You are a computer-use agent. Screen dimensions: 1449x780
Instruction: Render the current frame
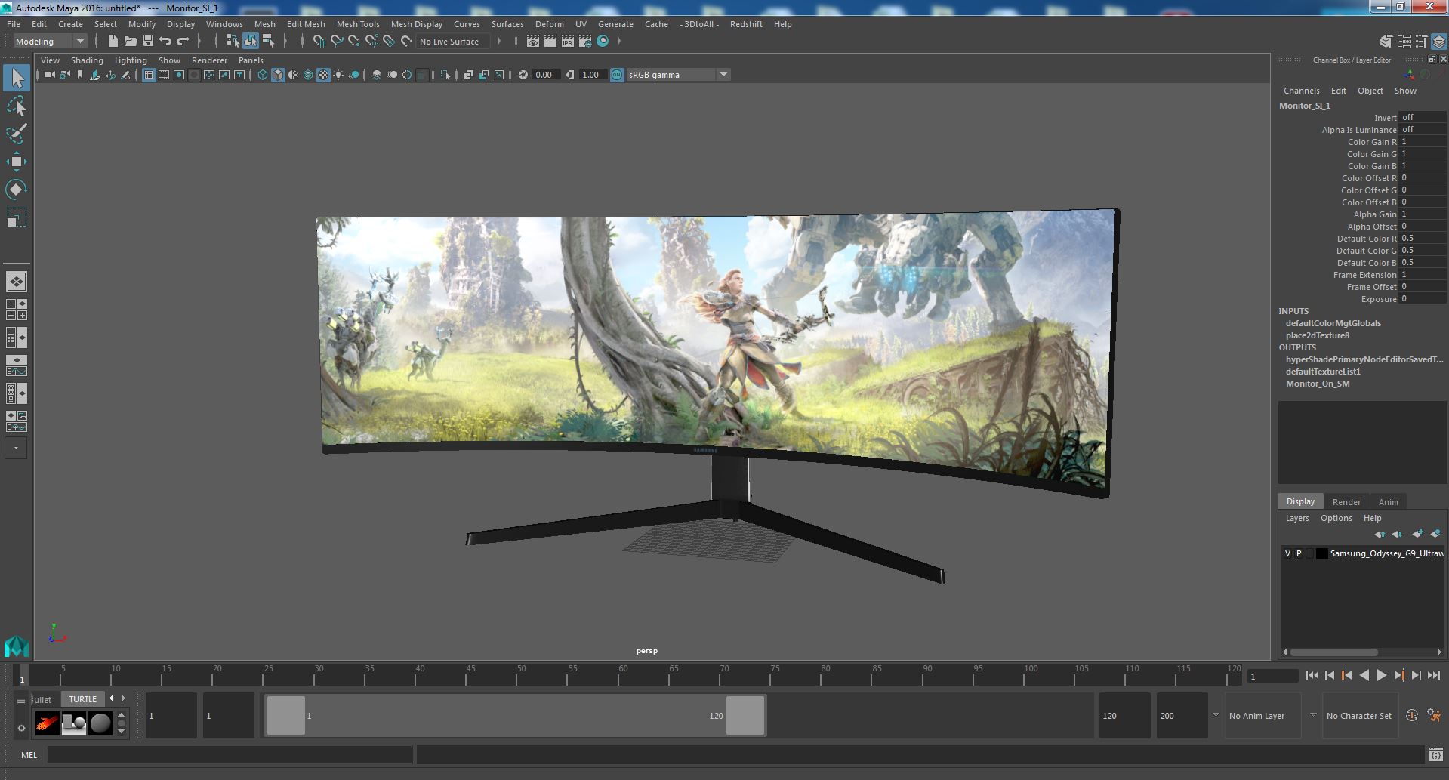click(550, 42)
